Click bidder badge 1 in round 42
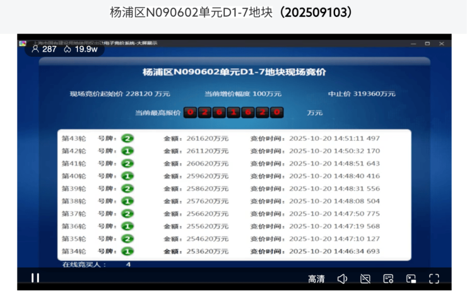 (x=127, y=151)
